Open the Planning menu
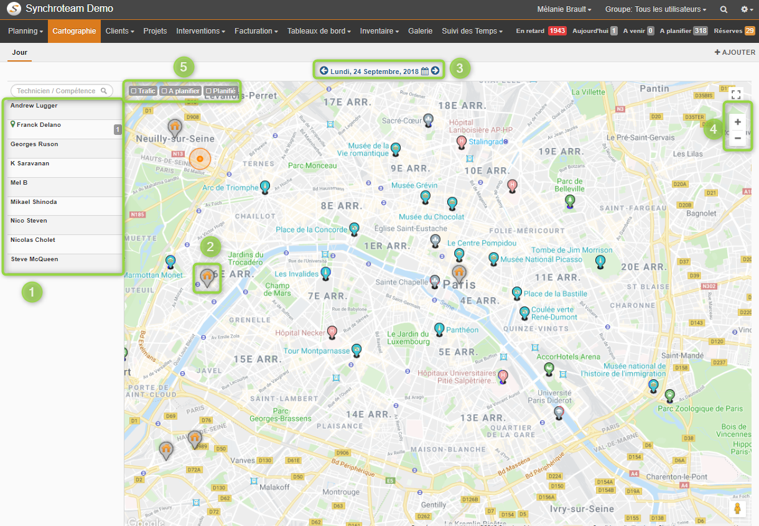 coord(26,31)
